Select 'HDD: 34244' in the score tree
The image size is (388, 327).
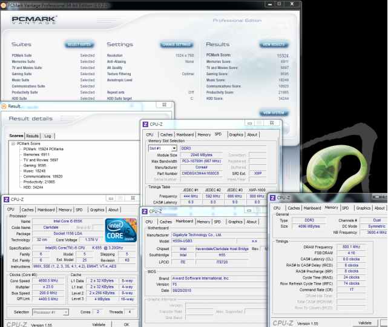point(33,187)
